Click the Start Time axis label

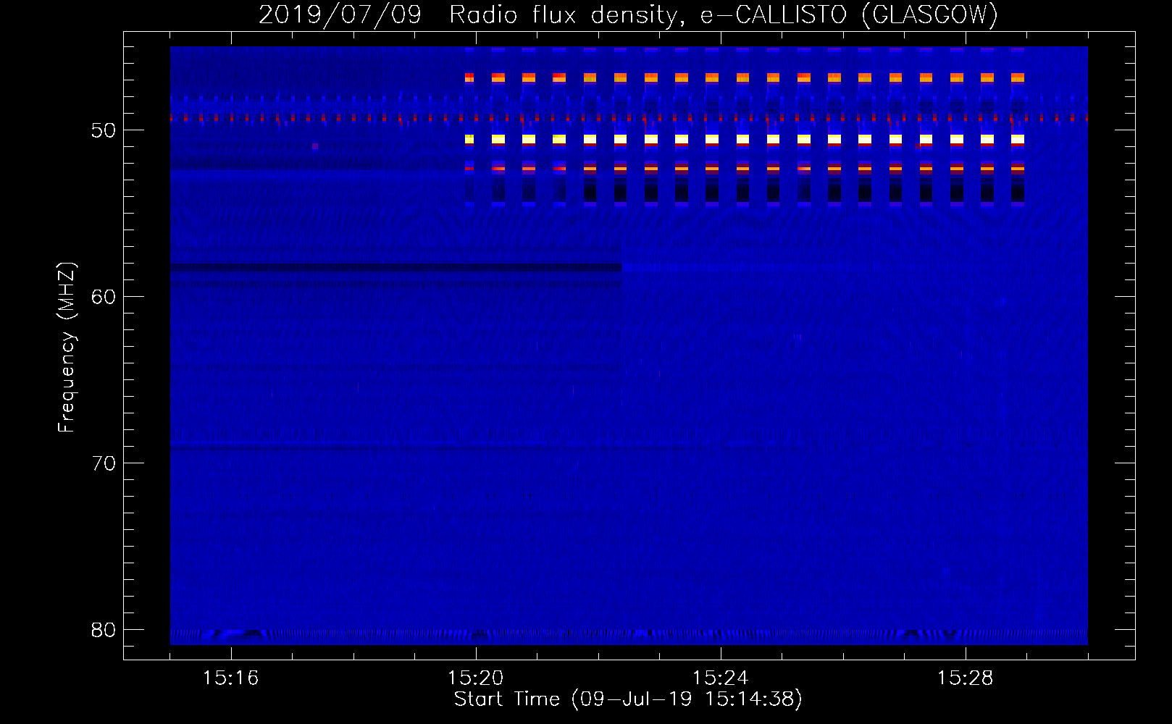coord(628,699)
